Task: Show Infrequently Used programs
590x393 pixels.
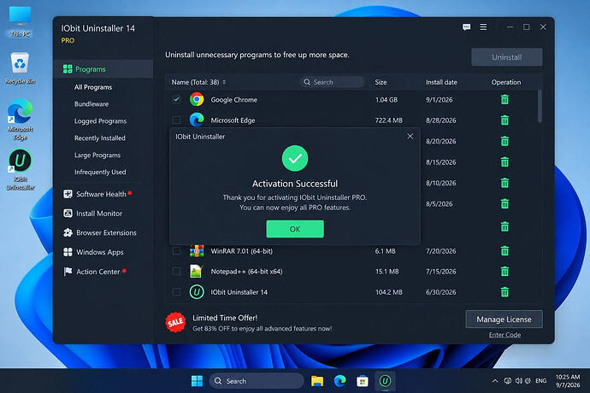Action: 100,172
